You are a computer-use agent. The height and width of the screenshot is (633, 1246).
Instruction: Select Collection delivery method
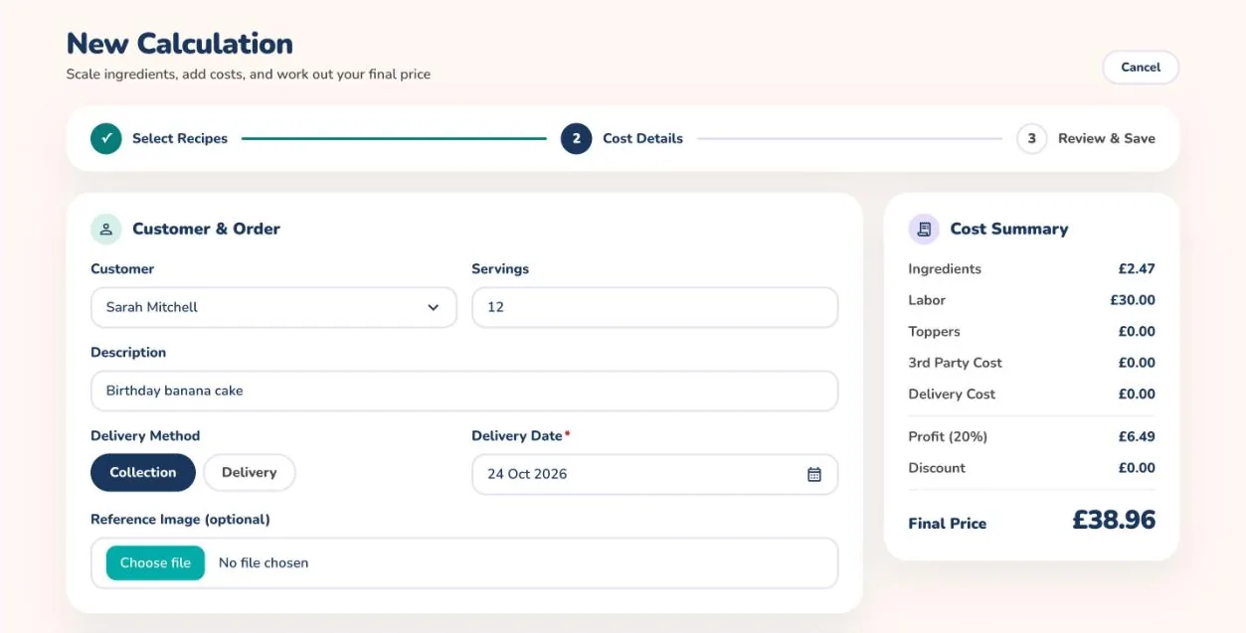point(143,472)
